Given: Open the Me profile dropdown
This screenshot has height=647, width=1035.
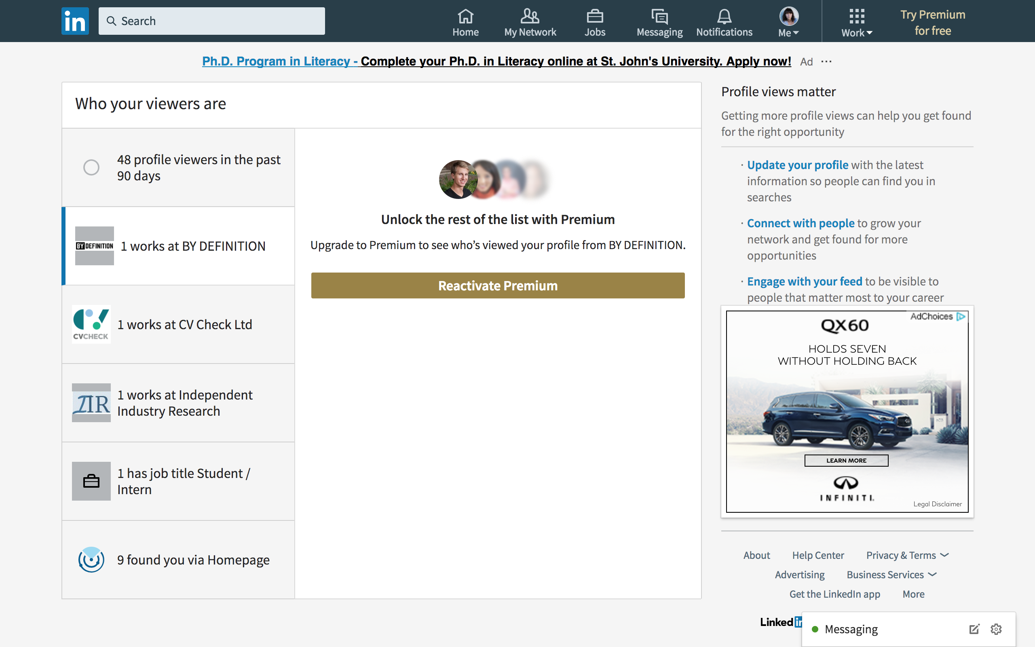Looking at the screenshot, I should click(789, 23).
